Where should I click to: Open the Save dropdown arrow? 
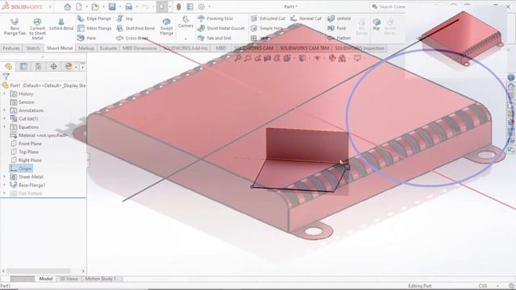pyautogui.click(x=120, y=6)
